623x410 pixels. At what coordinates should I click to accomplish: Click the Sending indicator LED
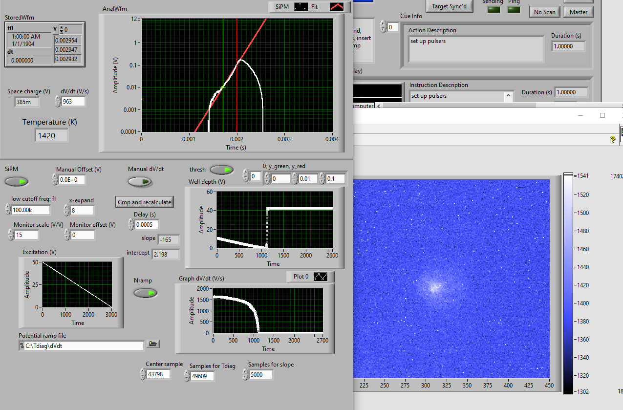[x=494, y=9]
